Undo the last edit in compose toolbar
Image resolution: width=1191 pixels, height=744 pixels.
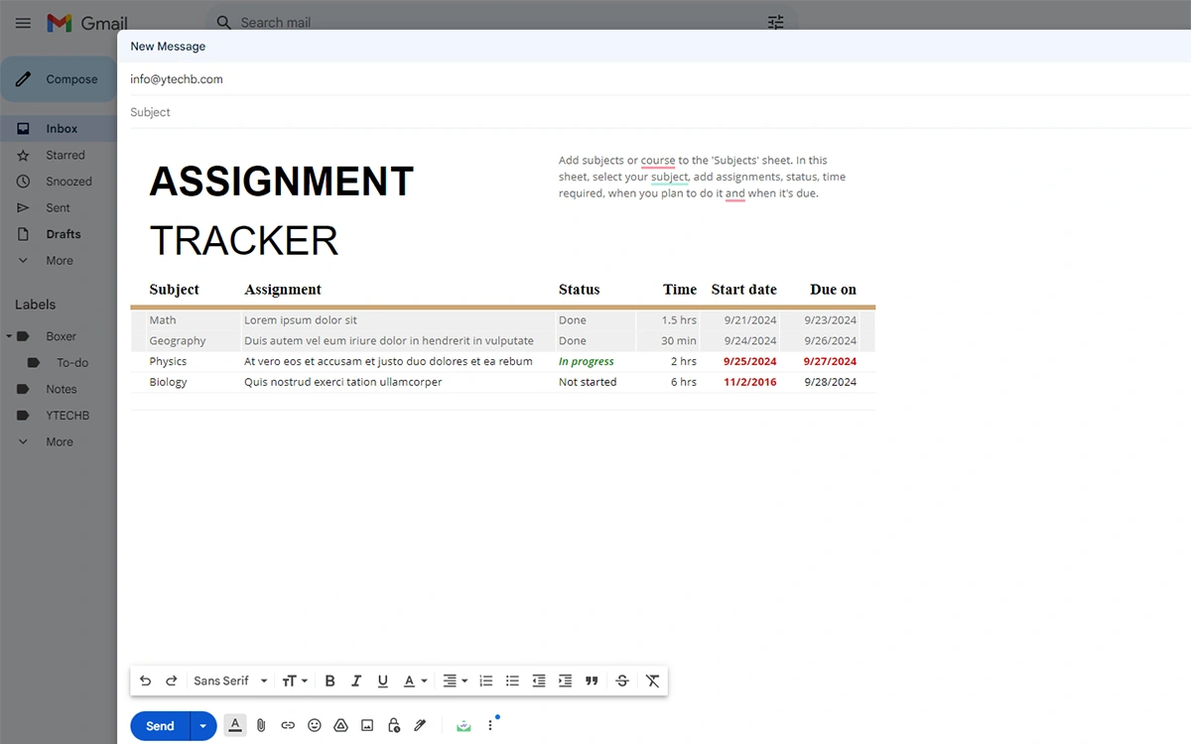[145, 681]
